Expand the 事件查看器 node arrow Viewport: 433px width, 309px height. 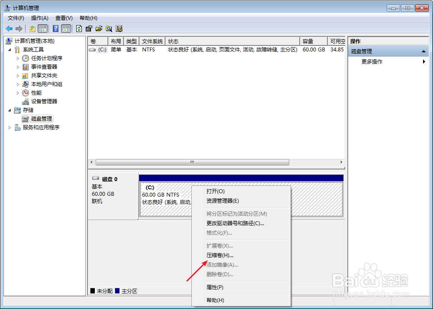pyautogui.click(x=18, y=67)
